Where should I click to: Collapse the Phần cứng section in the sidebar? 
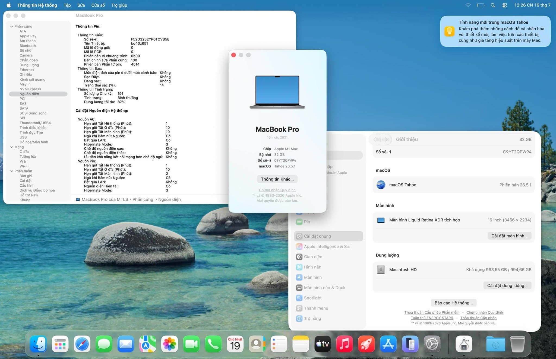(12, 26)
